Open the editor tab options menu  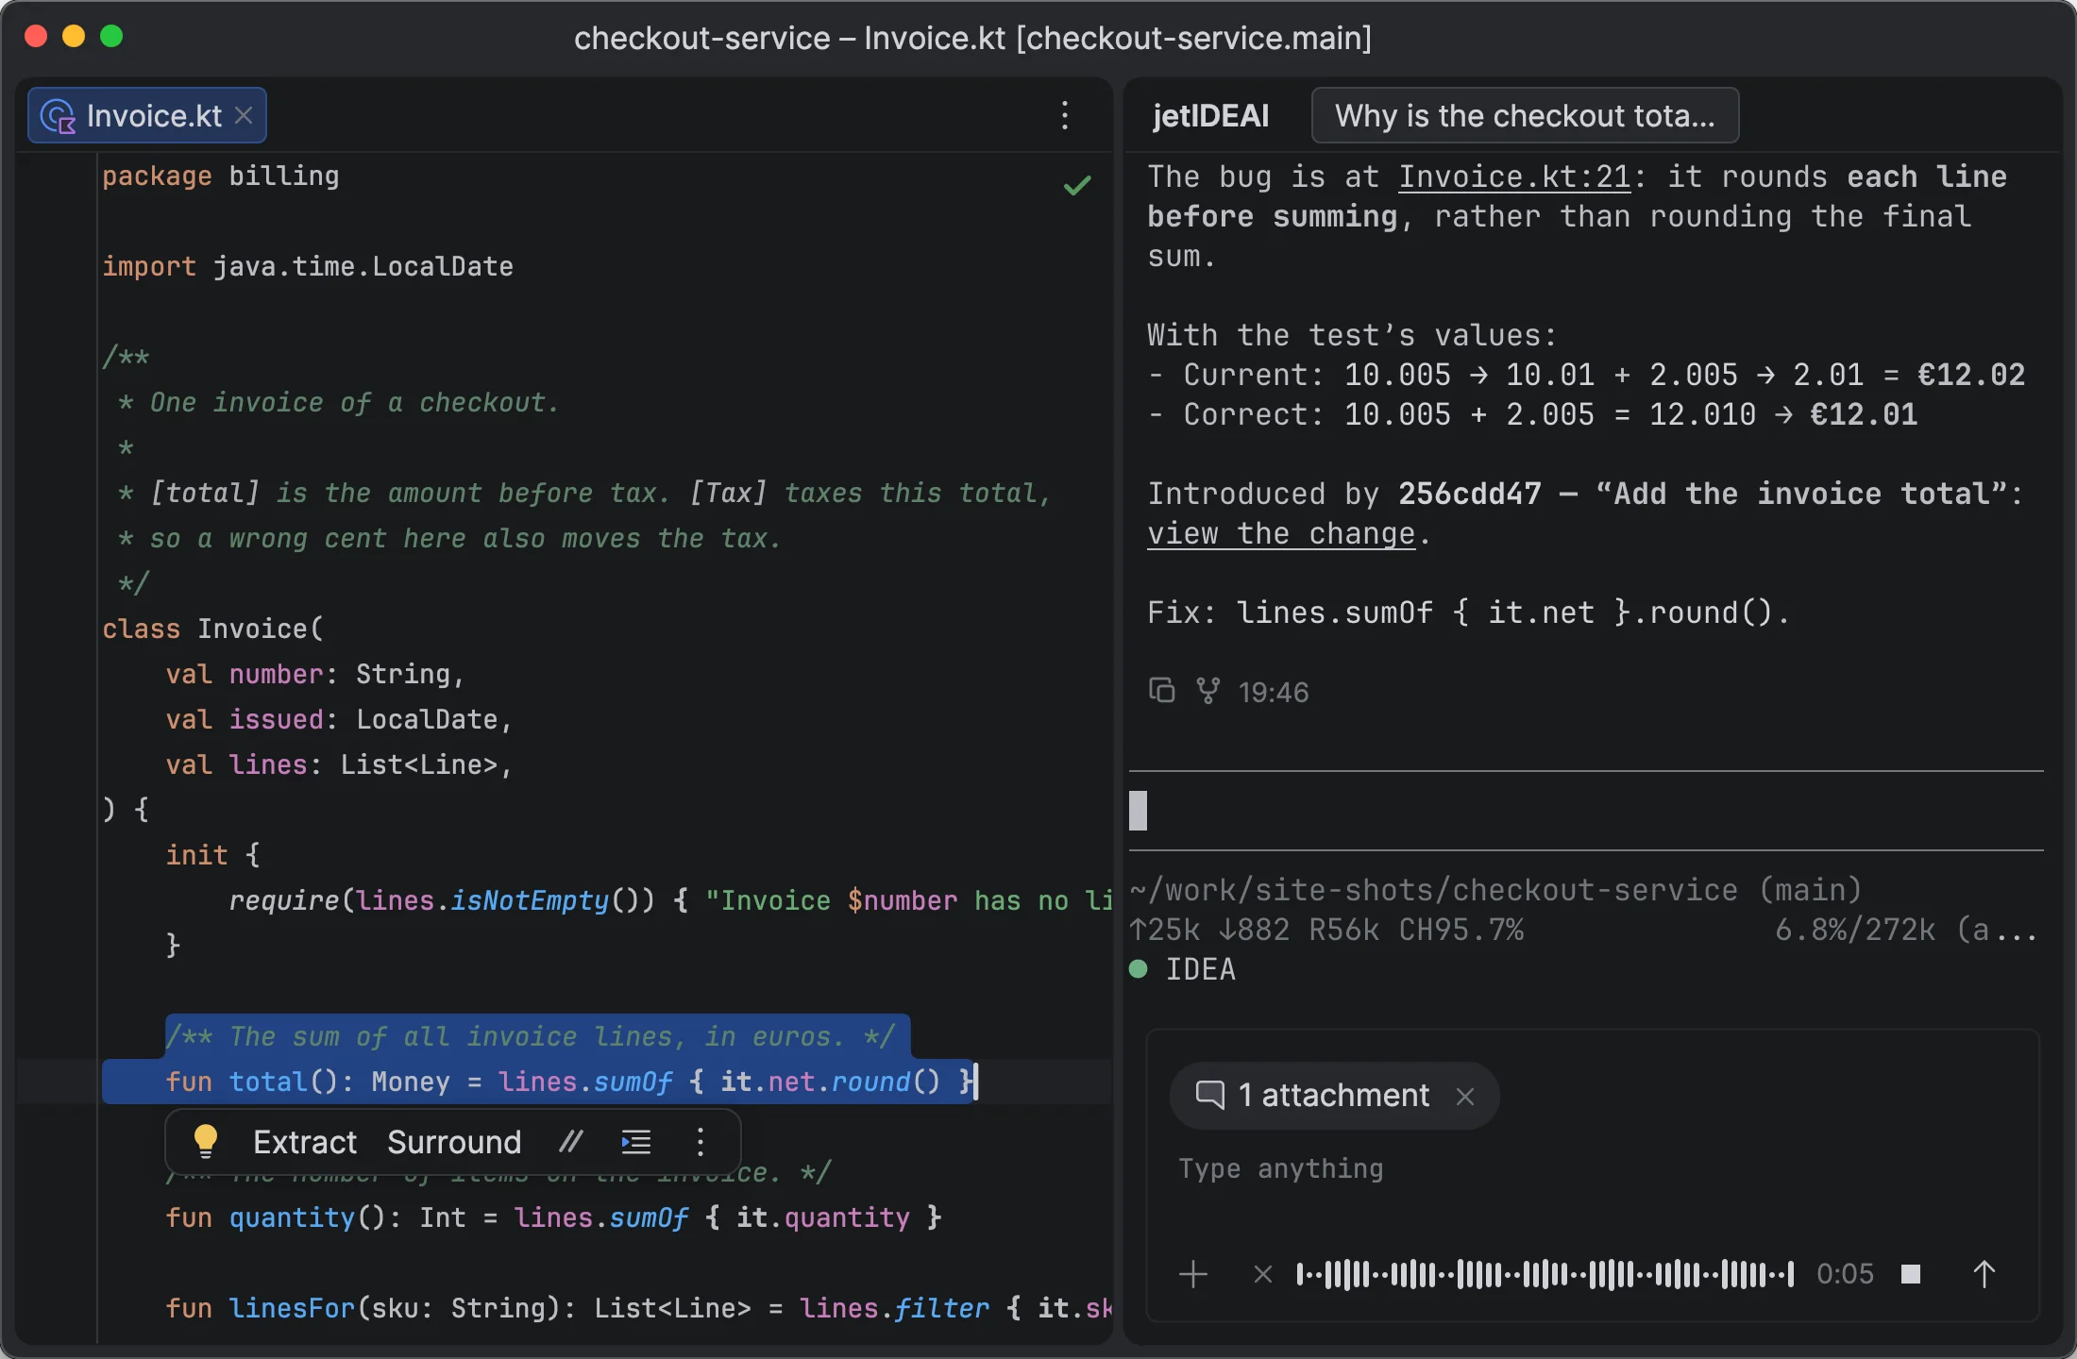(1065, 115)
